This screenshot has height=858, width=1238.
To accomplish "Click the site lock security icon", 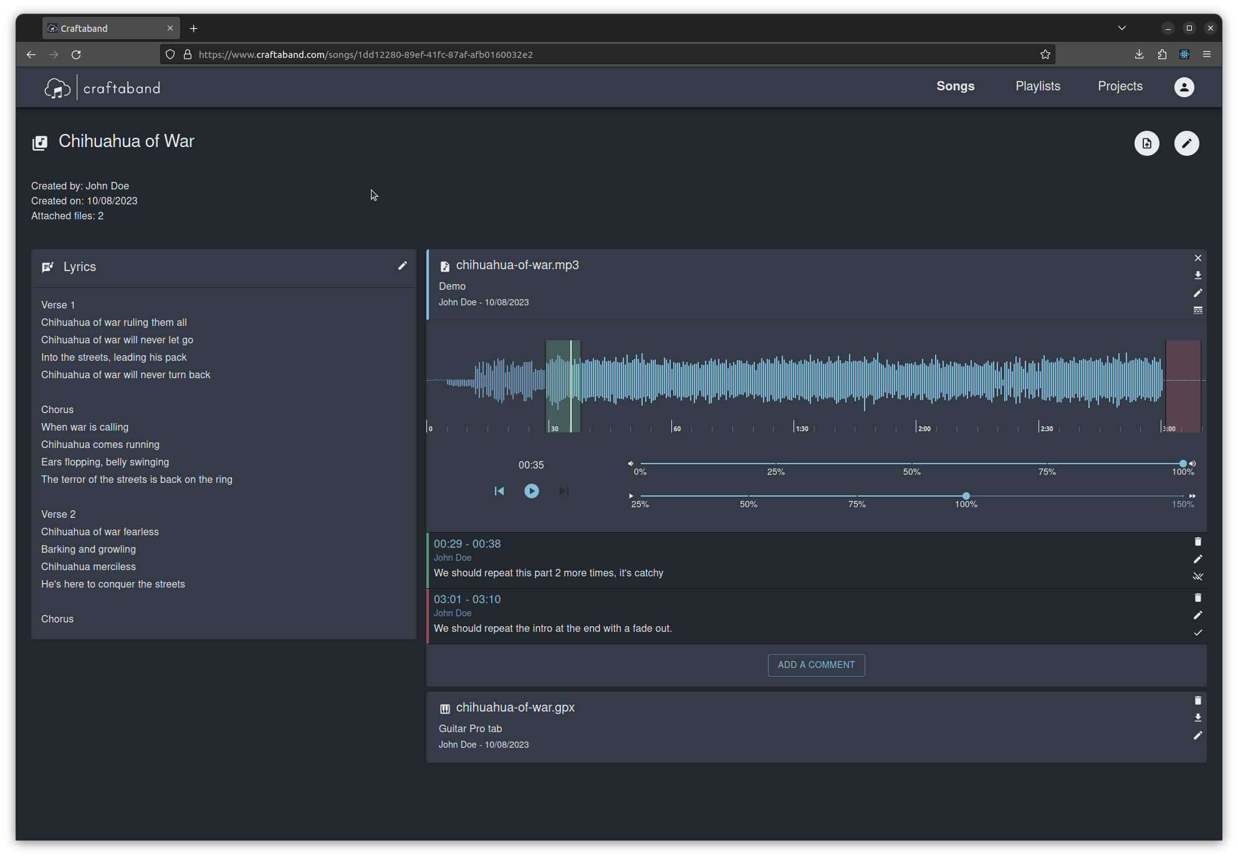I will (187, 55).
